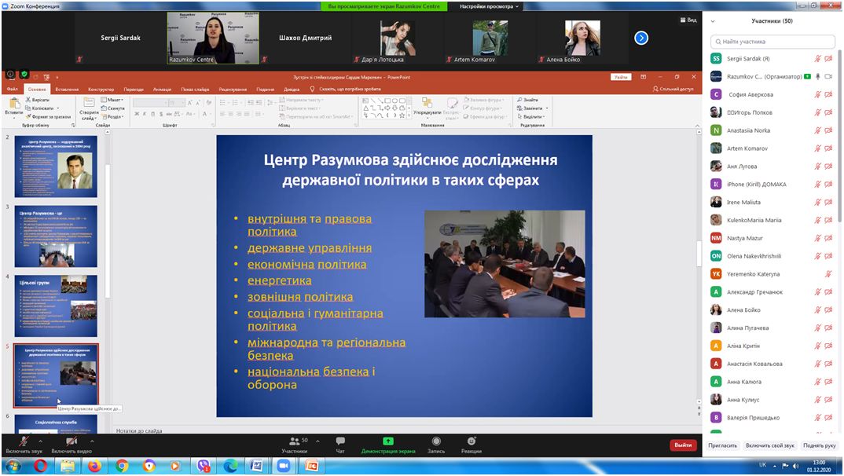Click the участника search field in participants panel

click(772, 42)
